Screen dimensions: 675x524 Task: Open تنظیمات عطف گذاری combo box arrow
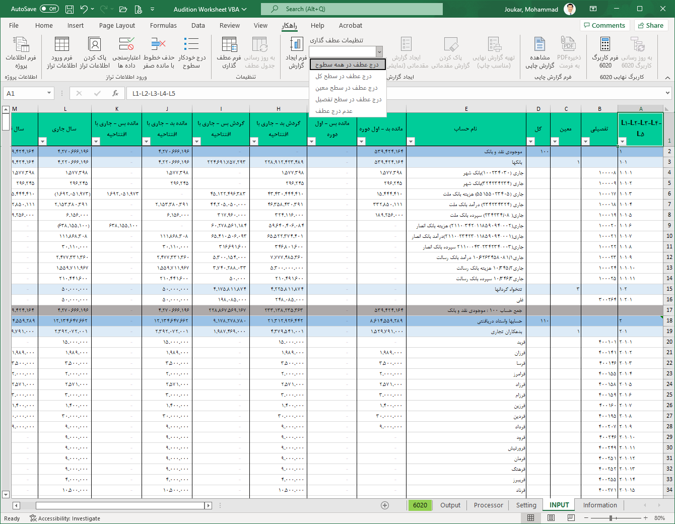[x=379, y=51]
